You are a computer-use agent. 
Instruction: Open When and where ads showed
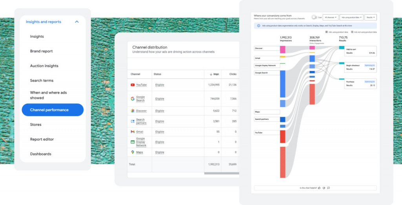click(48, 95)
